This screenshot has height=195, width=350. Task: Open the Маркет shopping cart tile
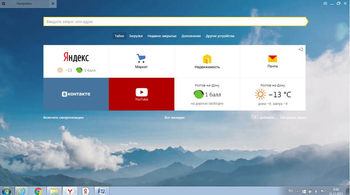141,61
